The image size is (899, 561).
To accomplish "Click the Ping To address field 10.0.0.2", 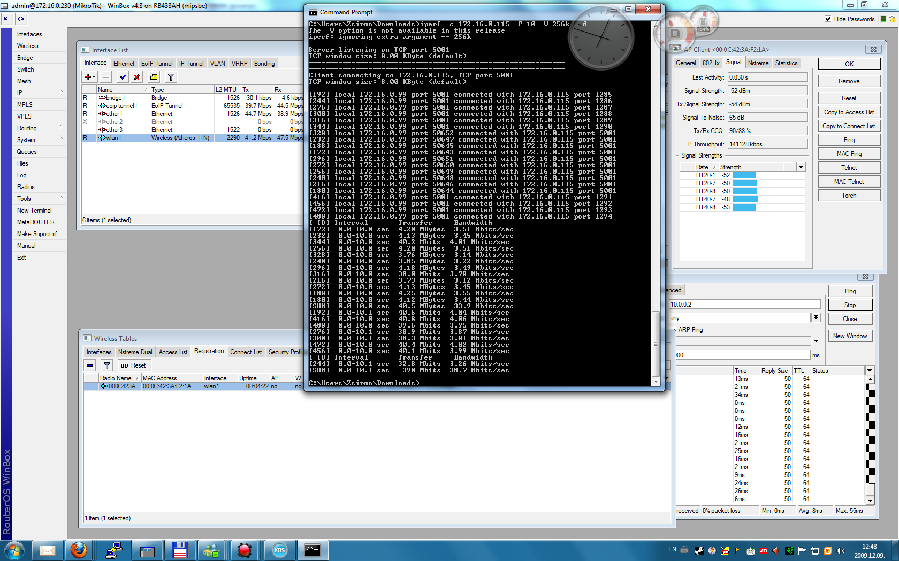I will [x=744, y=304].
